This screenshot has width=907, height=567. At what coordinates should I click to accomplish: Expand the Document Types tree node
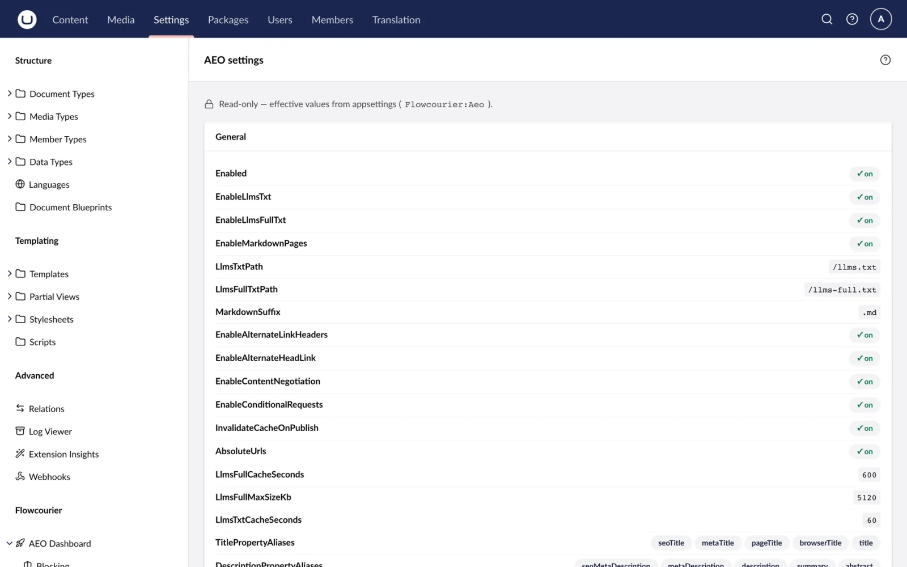[10, 94]
